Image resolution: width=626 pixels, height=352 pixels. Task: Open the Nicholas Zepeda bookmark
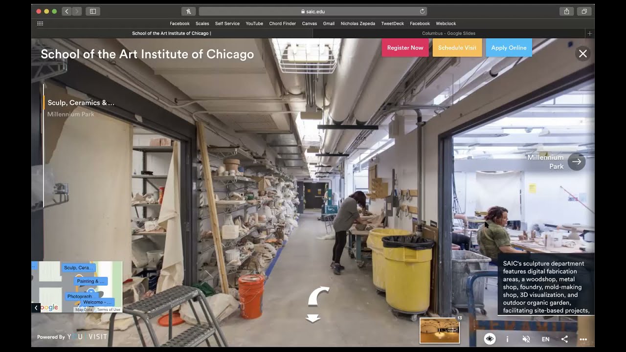[x=358, y=23]
